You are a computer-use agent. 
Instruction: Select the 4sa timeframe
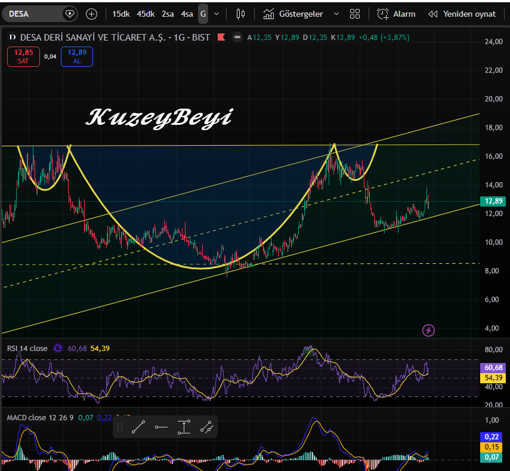(187, 14)
